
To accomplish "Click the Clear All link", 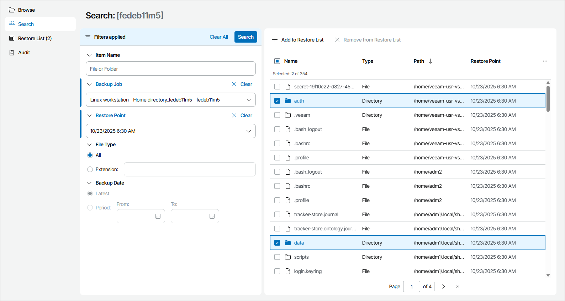I will (x=219, y=37).
